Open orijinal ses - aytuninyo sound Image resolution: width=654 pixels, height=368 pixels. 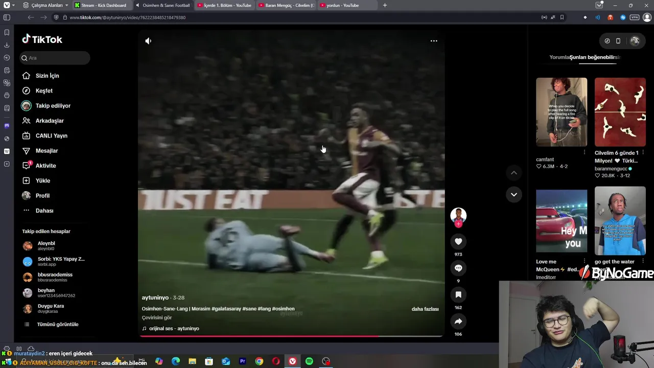[x=171, y=329]
